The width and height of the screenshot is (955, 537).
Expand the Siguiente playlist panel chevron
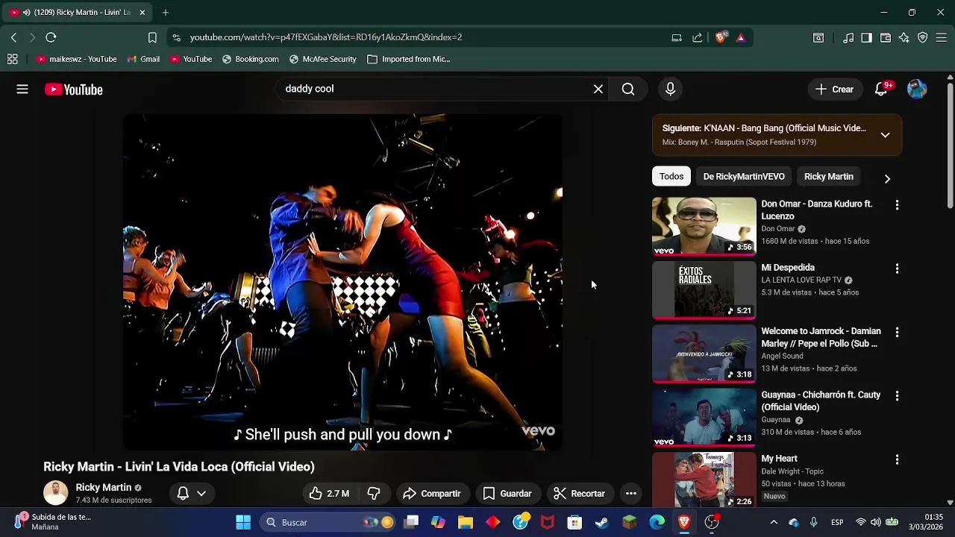pos(885,135)
